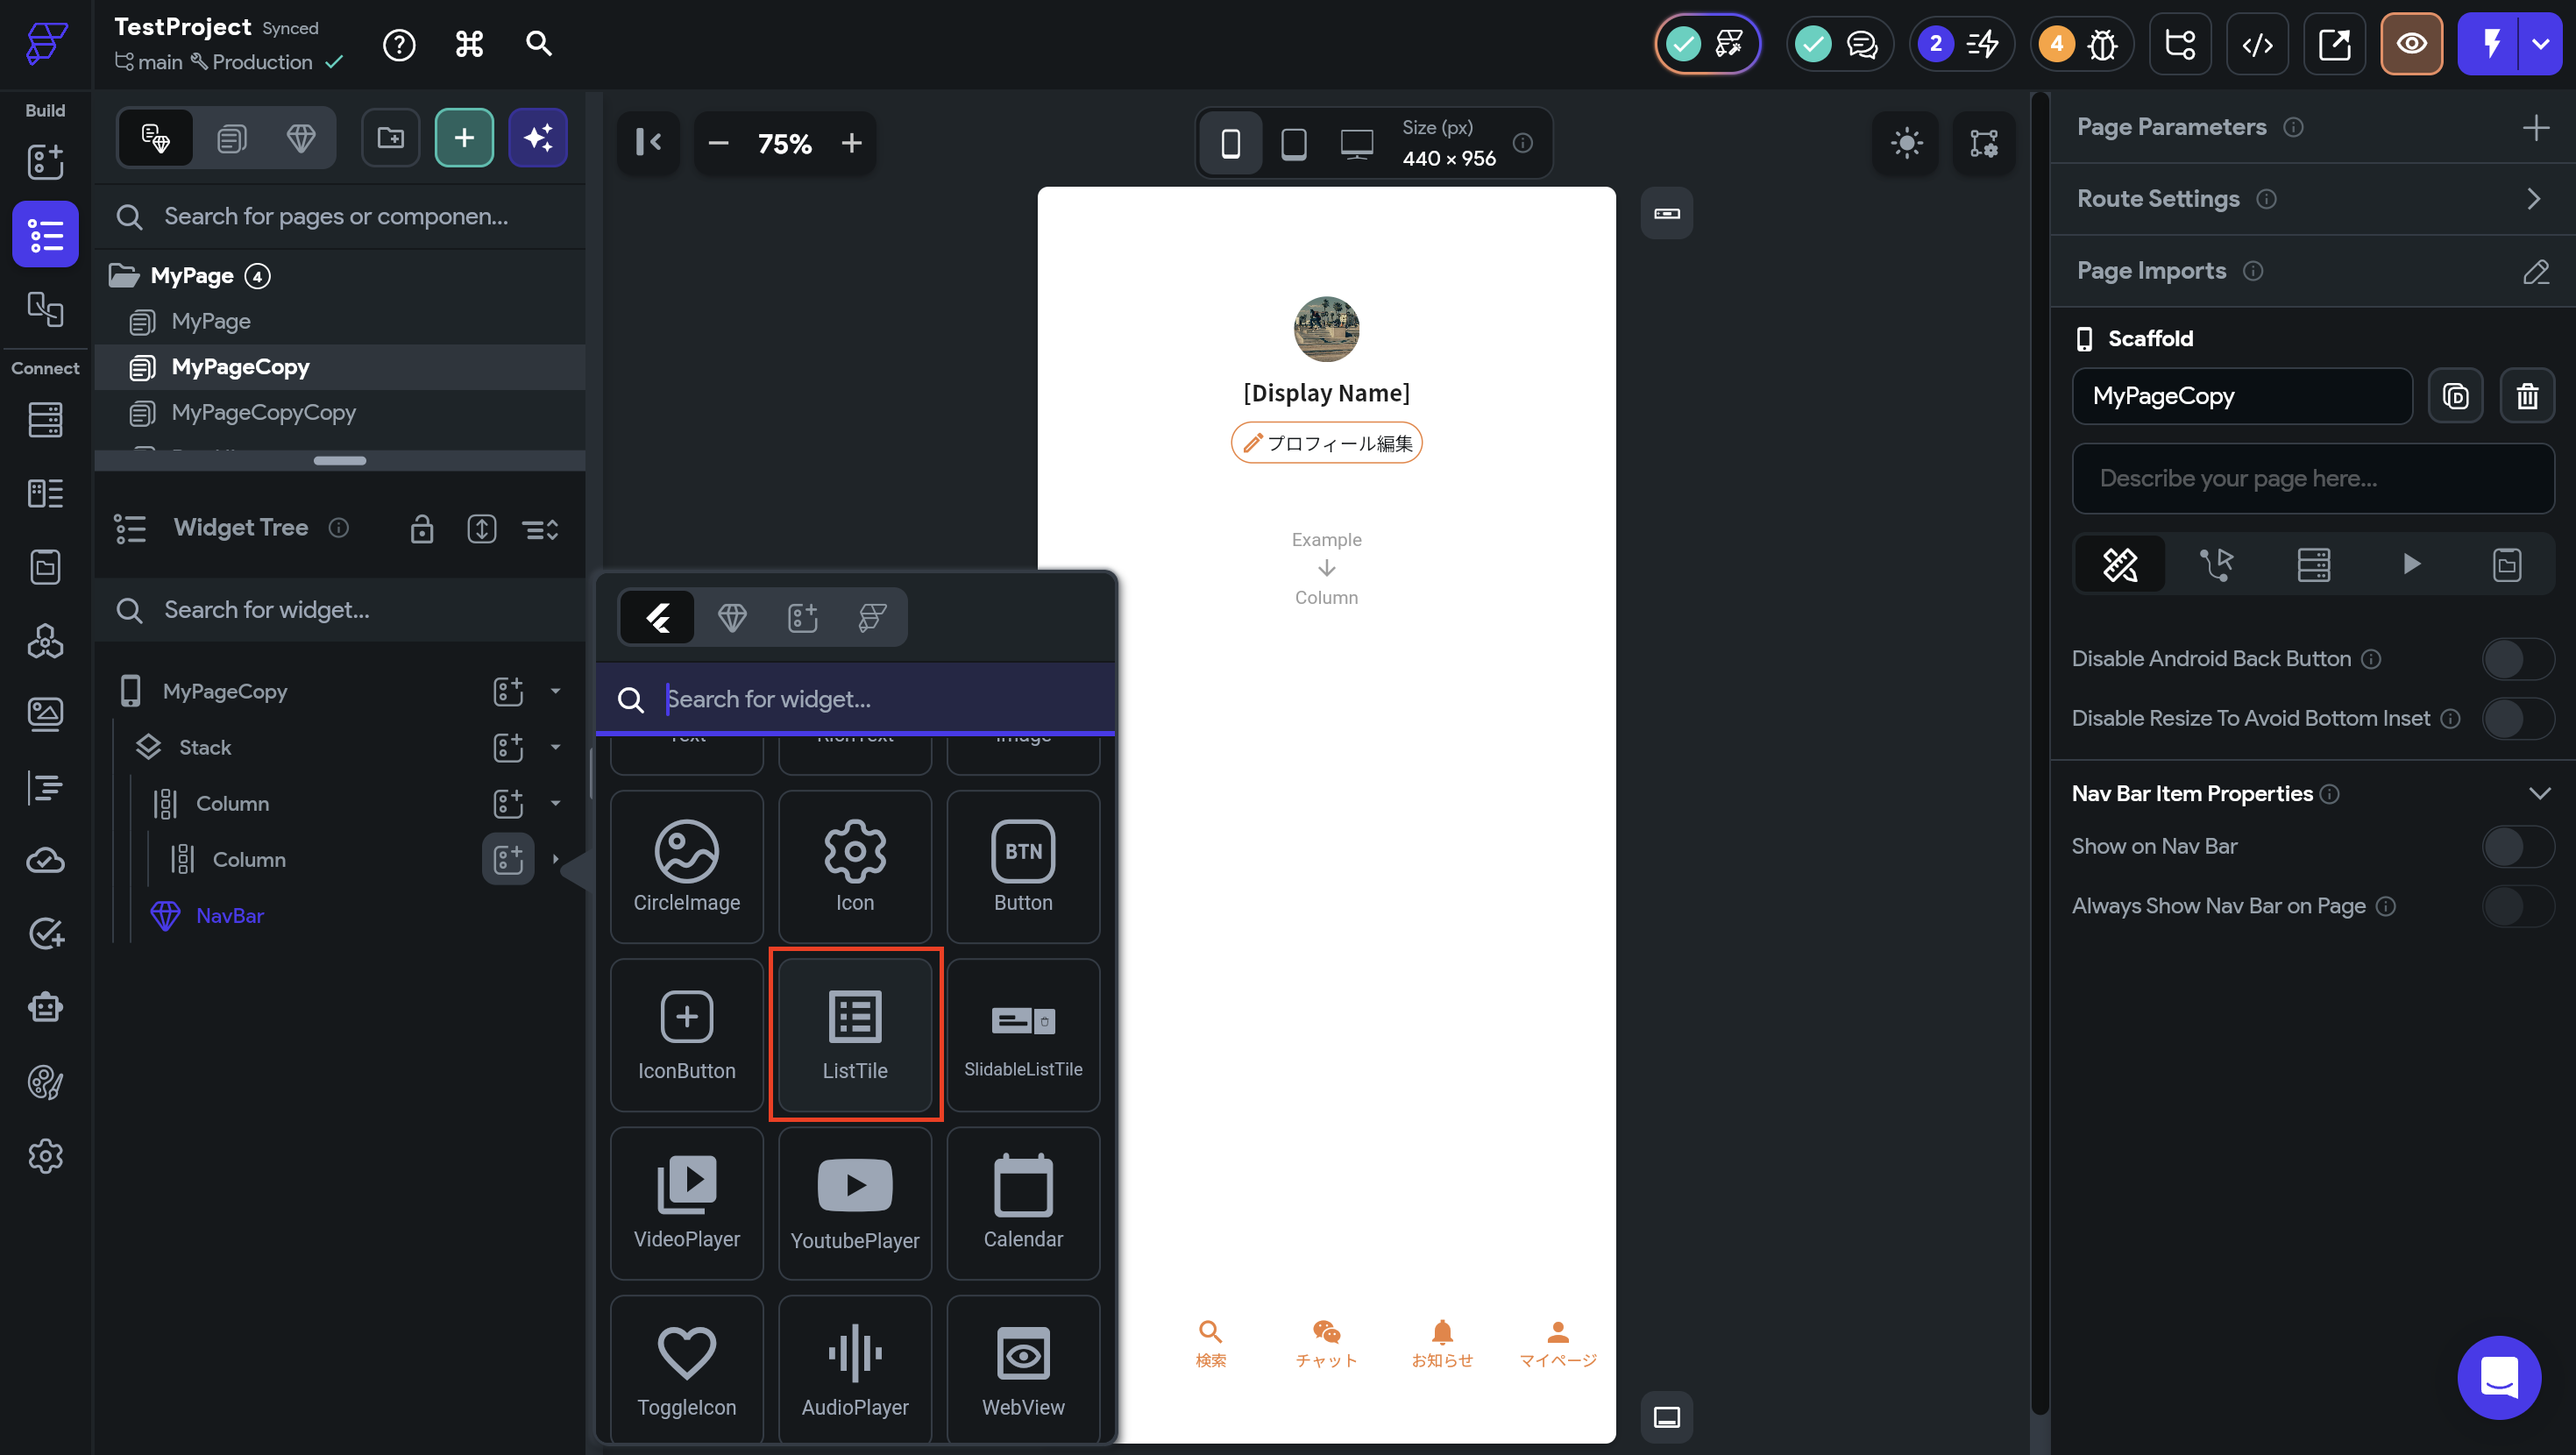Click the page description input field
Screen dimensions: 2576x1455
(x=2312, y=478)
